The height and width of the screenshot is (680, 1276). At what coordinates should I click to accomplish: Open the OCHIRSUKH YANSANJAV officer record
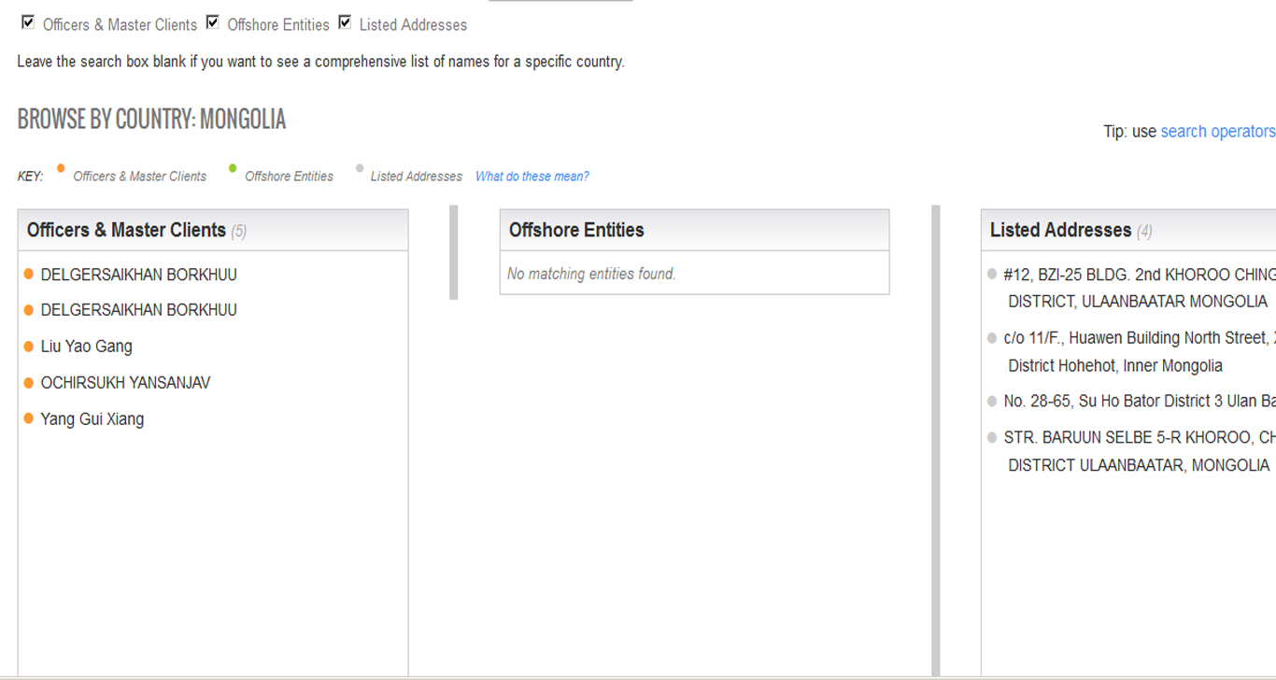tap(125, 383)
